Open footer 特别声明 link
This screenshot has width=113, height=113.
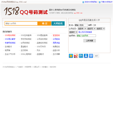click(28, 67)
